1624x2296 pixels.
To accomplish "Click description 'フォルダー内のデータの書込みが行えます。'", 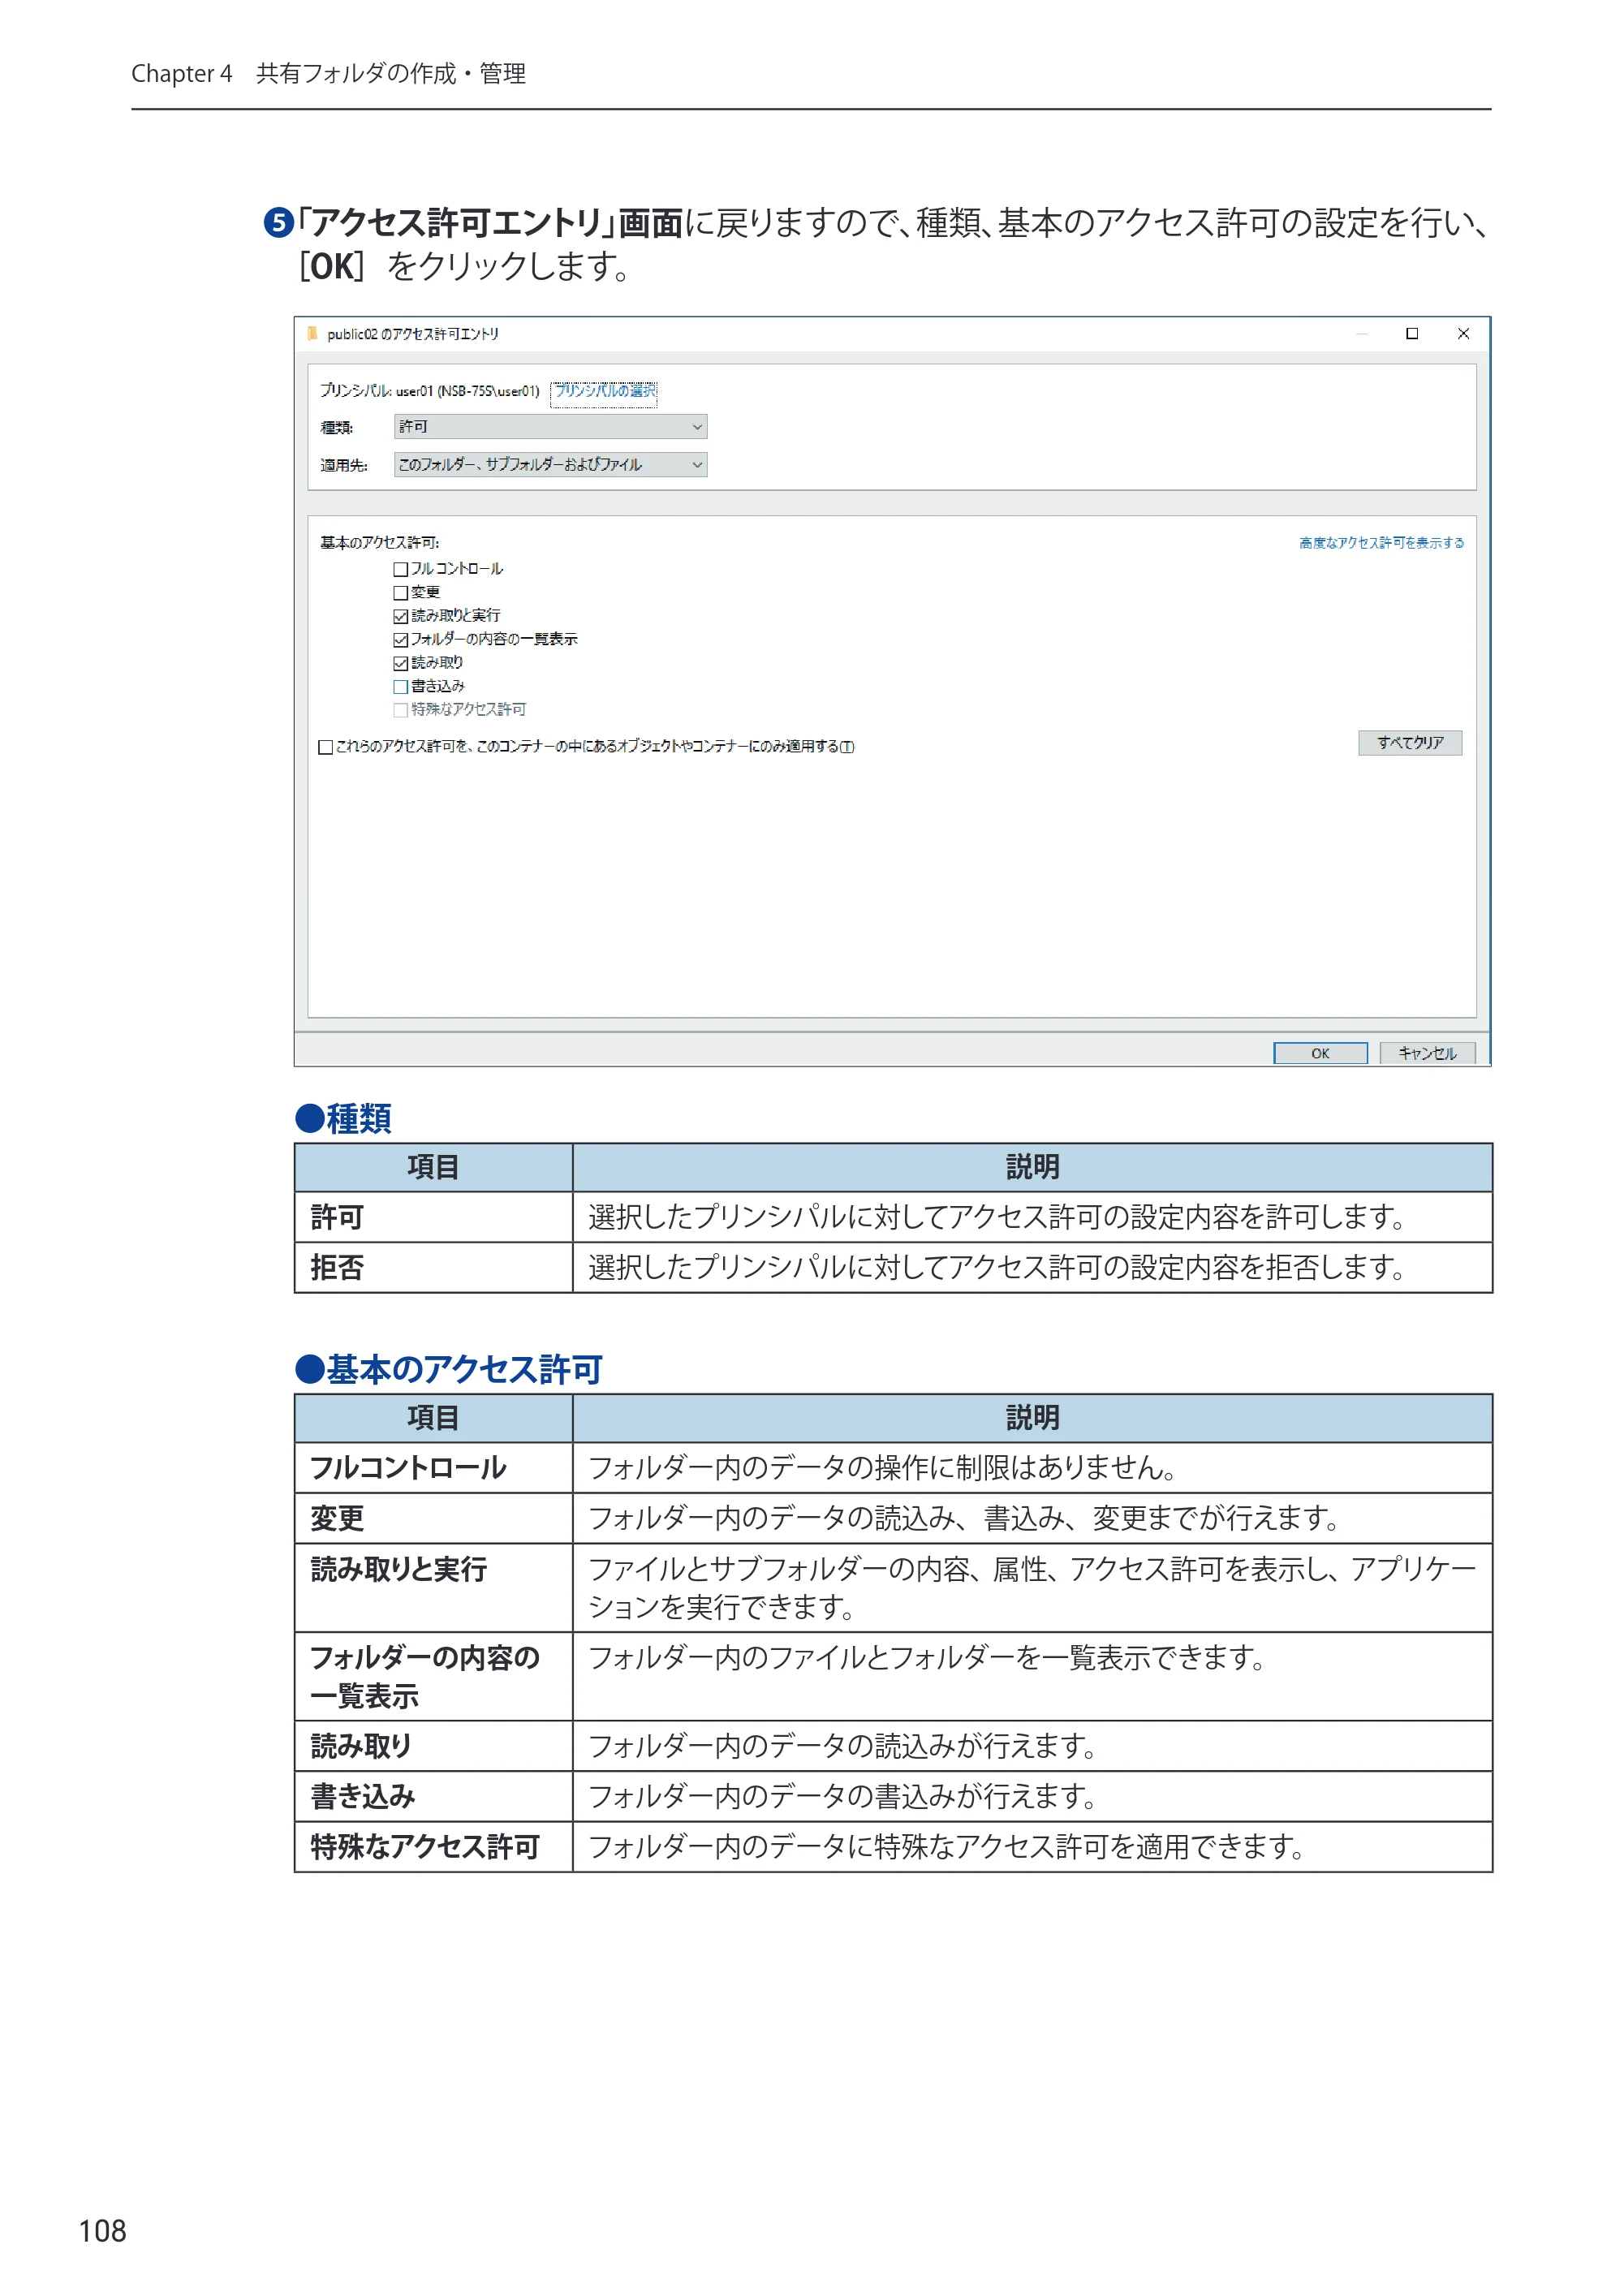I will coord(843,1796).
